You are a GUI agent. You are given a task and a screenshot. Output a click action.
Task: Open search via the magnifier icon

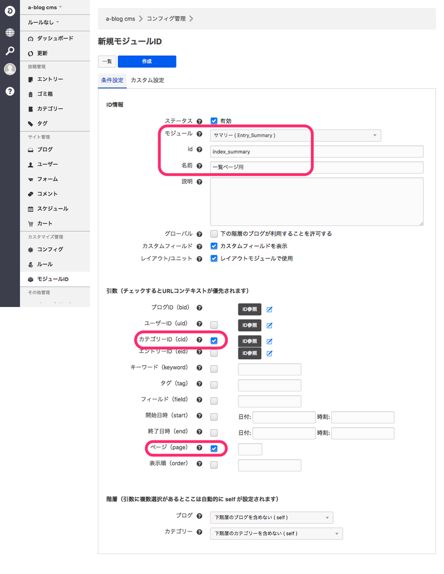10,51
